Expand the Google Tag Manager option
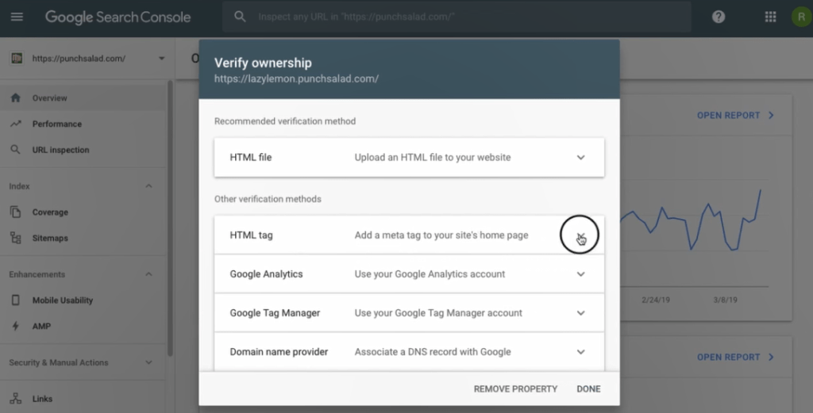Screen dimensions: 813x413 pyautogui.click(x=580, y=313)
